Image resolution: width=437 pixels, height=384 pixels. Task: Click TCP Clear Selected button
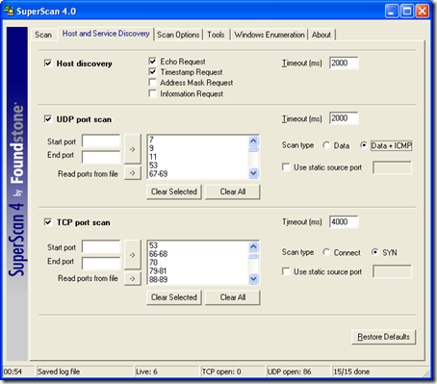point(174,297)
